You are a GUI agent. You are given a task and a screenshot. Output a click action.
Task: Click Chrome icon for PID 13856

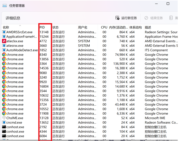[x=4, y=59]
